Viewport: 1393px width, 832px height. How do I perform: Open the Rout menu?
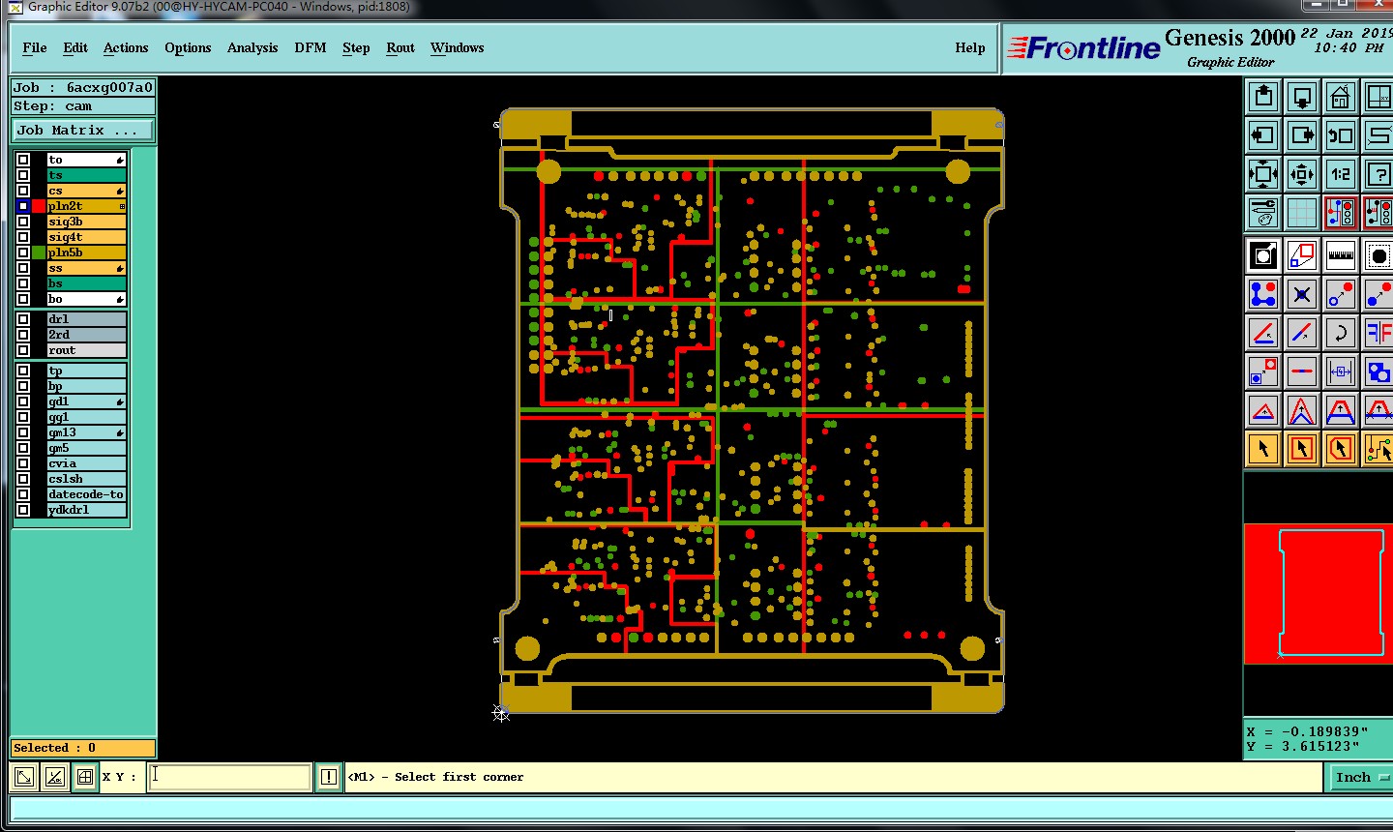click(x=400, y=47)
